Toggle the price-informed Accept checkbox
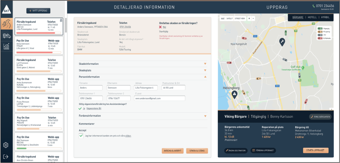The height and width of the screenshot is (163, 340). 81,136
